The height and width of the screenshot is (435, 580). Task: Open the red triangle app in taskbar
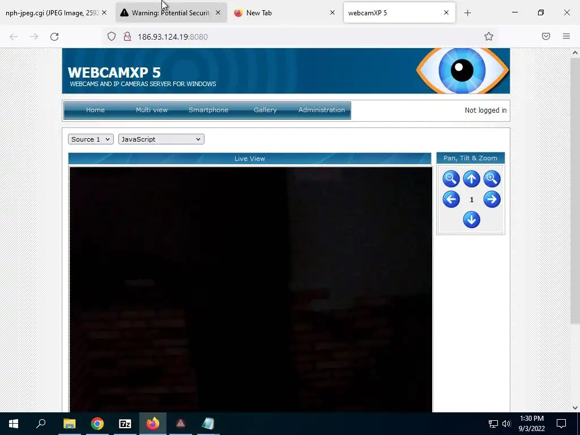pos(181,424)
